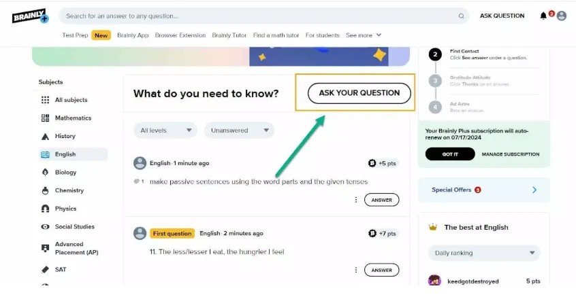
Task: Click the attachment icon on passive sentences question
Action: coord(137,181)
